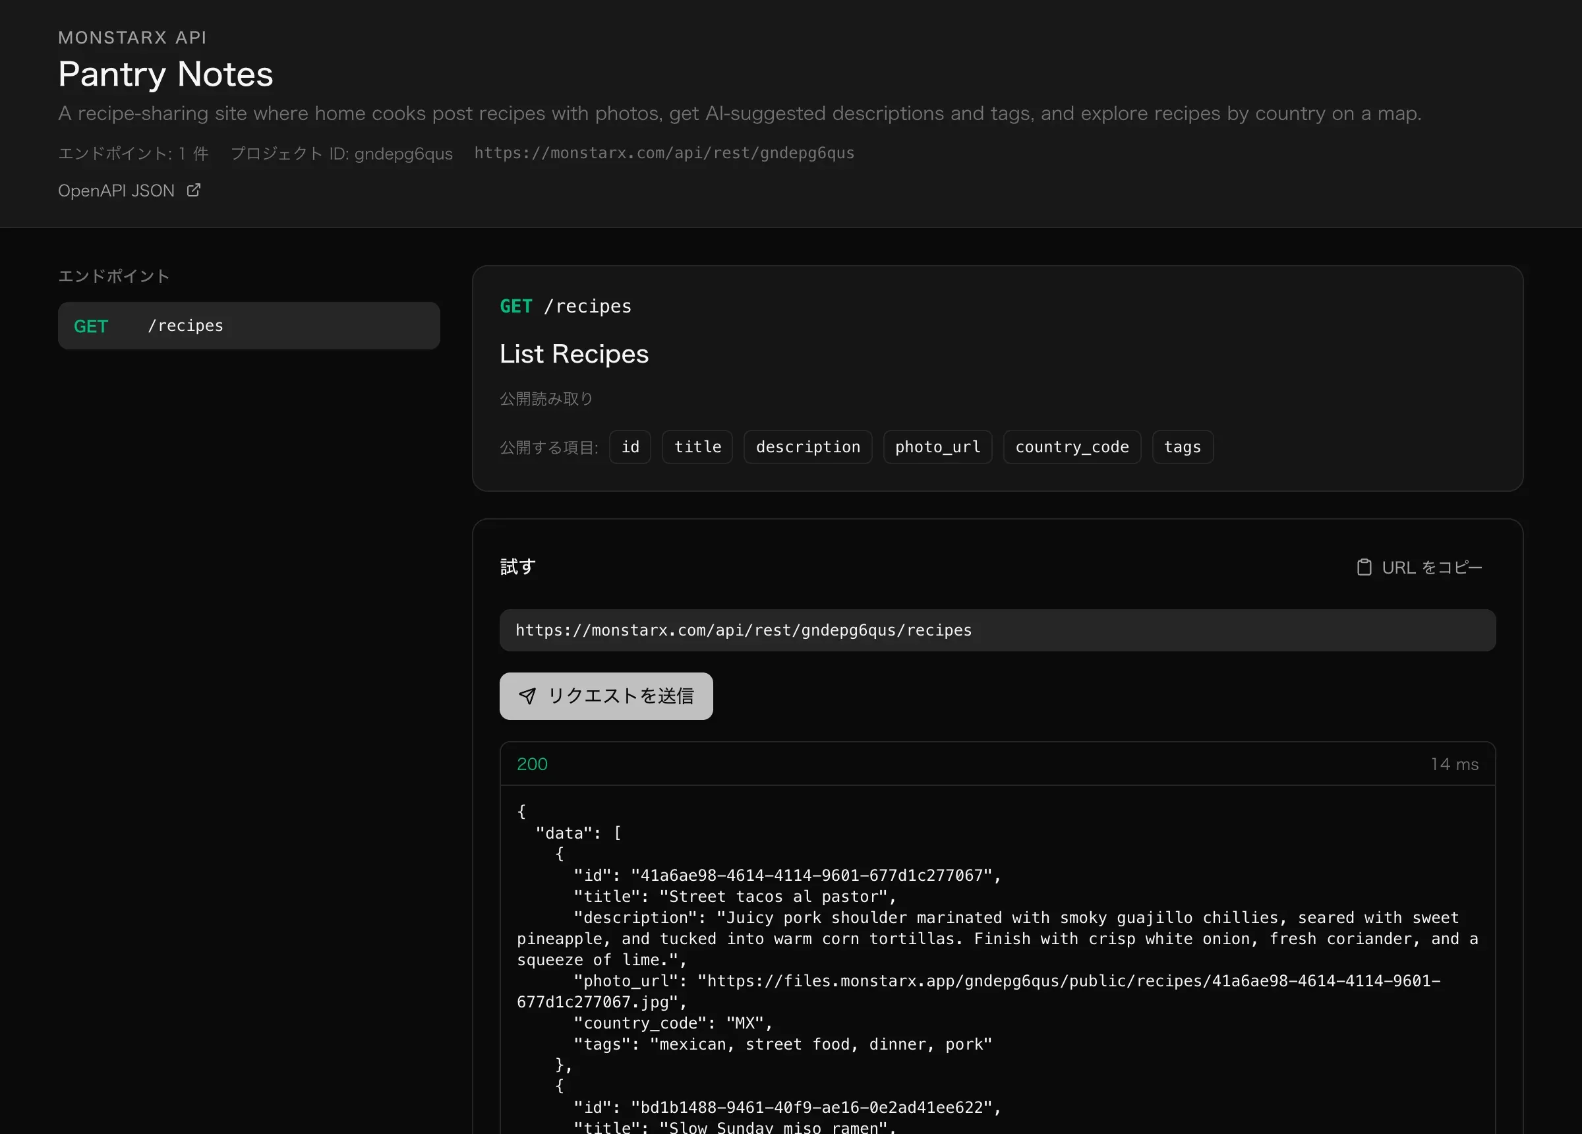The height and width of the screenshot is (1134, 1582).
Task: Click the エンドポイント sidebar heading
Action: click(113, 276)
